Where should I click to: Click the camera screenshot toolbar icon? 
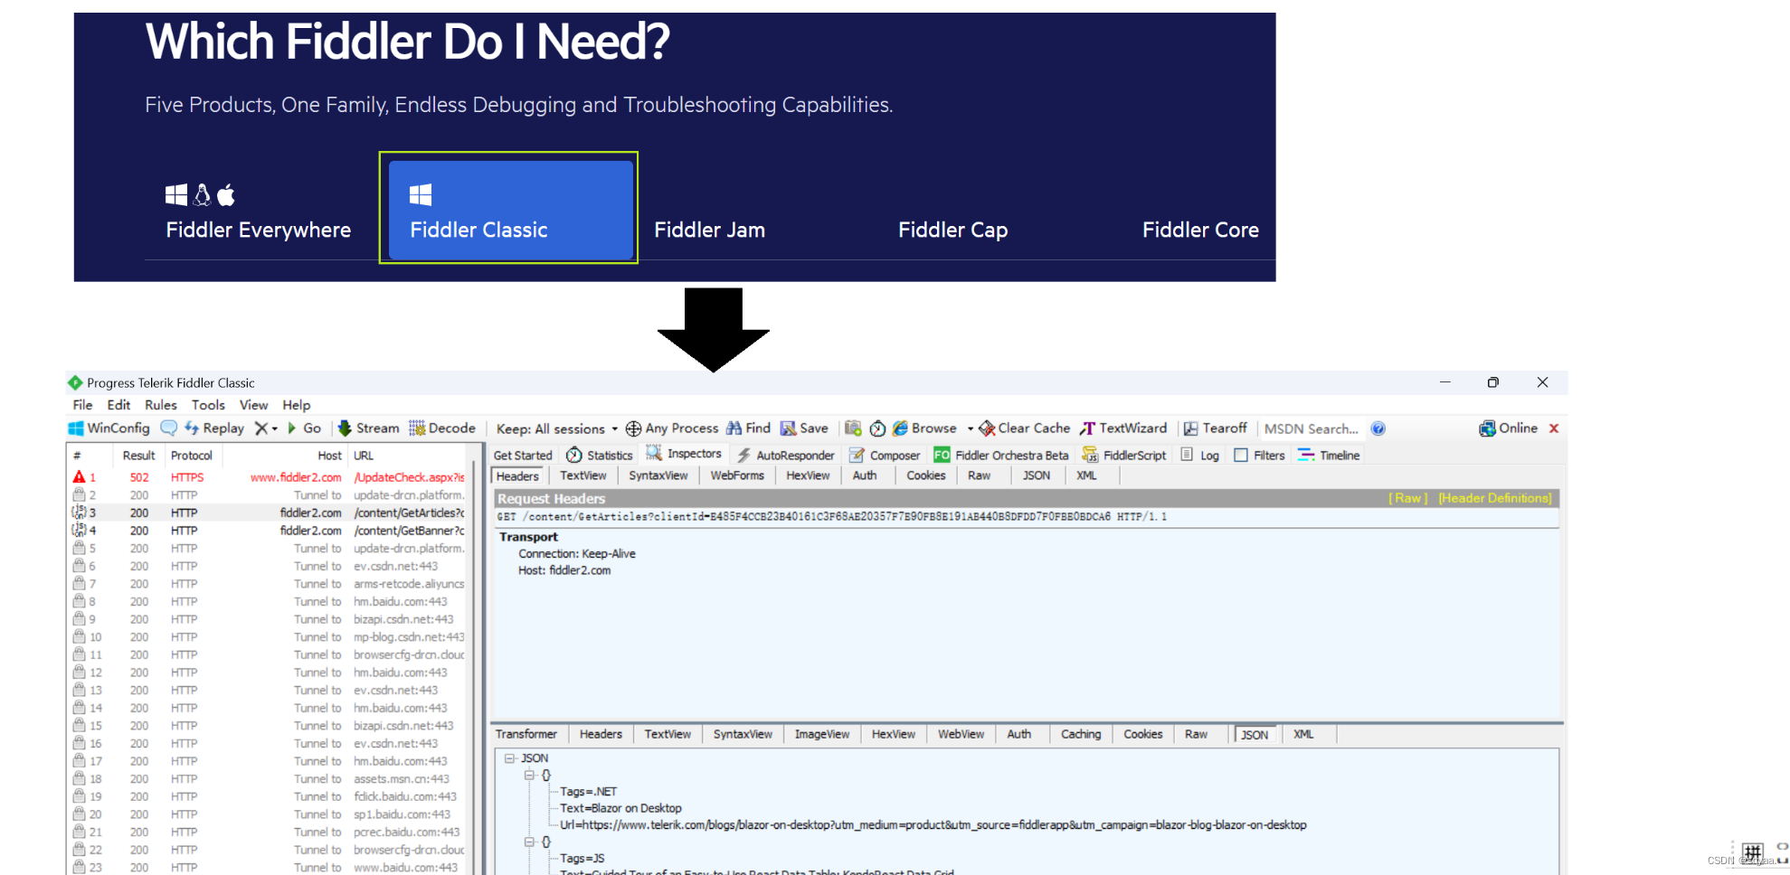(x=853, y=428)
